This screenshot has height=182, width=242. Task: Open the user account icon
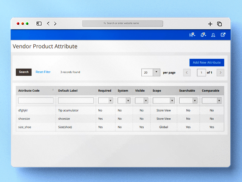click(x=213, y=35)
